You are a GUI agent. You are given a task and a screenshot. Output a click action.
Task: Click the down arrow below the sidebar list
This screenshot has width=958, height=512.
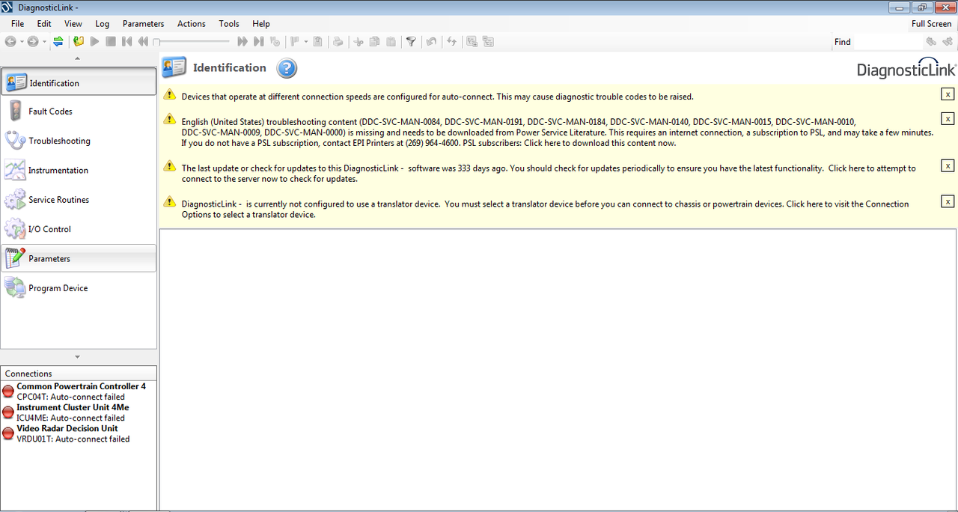[x=78, y=357]
